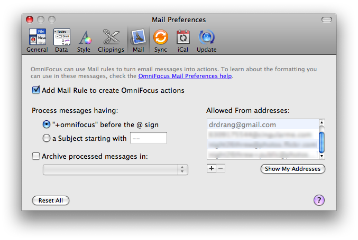Click the blue scrollbar thumb in address list
The height and width of the screenshot is (240, 358).
pyautogui.click(x=322, y=142)
